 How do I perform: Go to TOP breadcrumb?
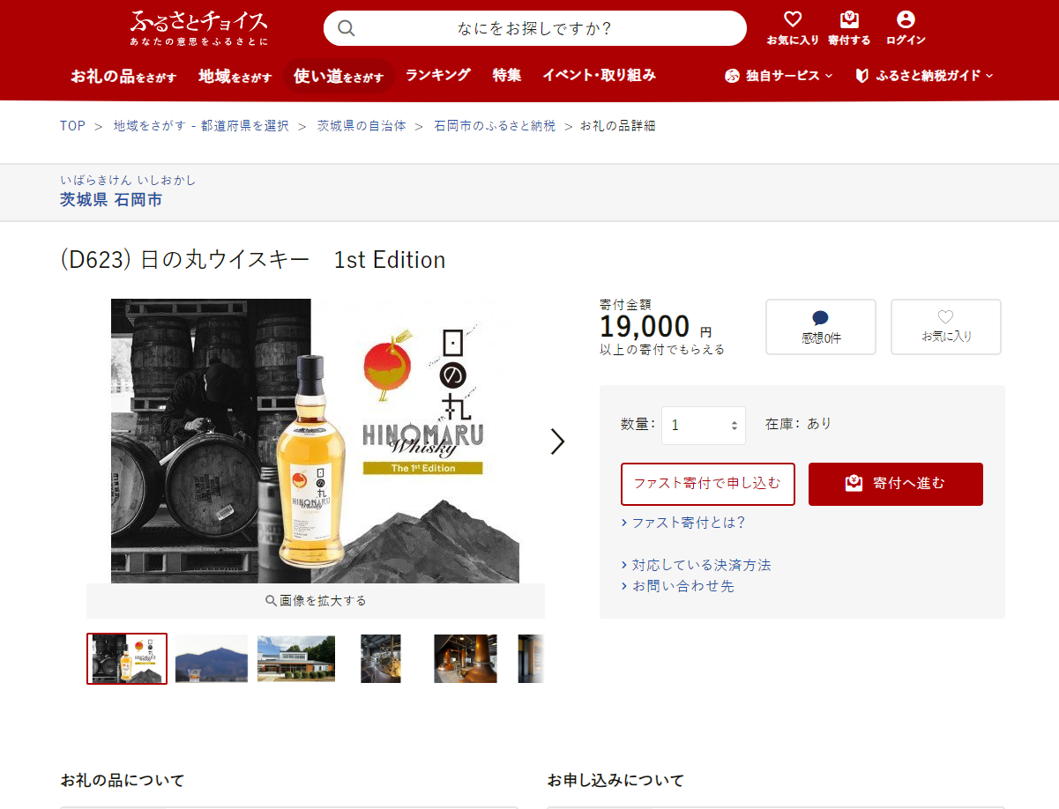pos(72,126)
